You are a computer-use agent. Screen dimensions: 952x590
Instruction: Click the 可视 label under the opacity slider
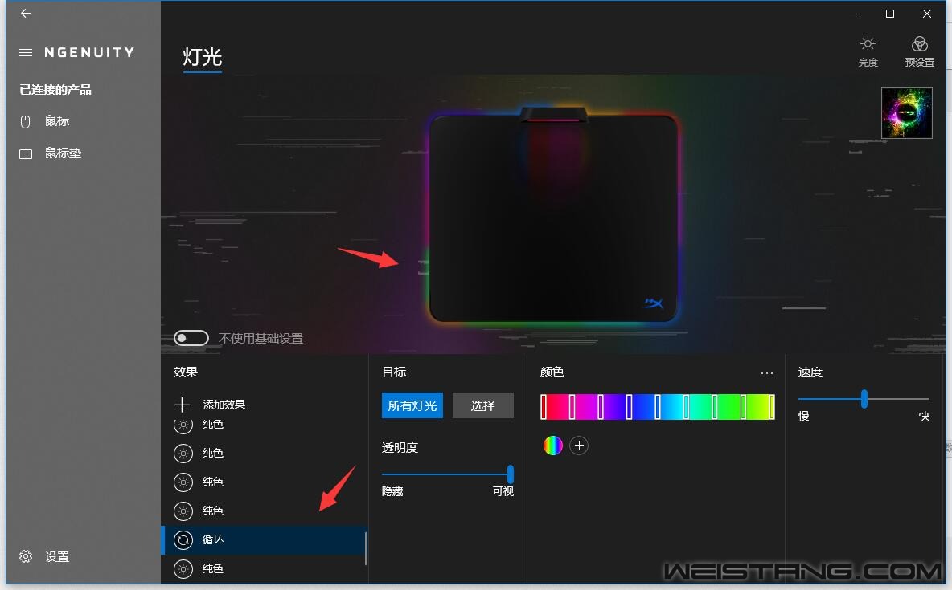(x=503, y=491)
